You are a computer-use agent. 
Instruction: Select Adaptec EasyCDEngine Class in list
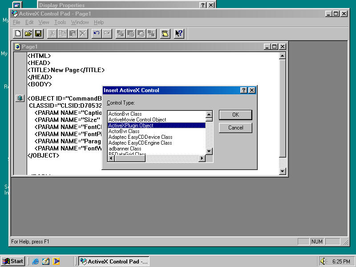[x=157, y=143]
